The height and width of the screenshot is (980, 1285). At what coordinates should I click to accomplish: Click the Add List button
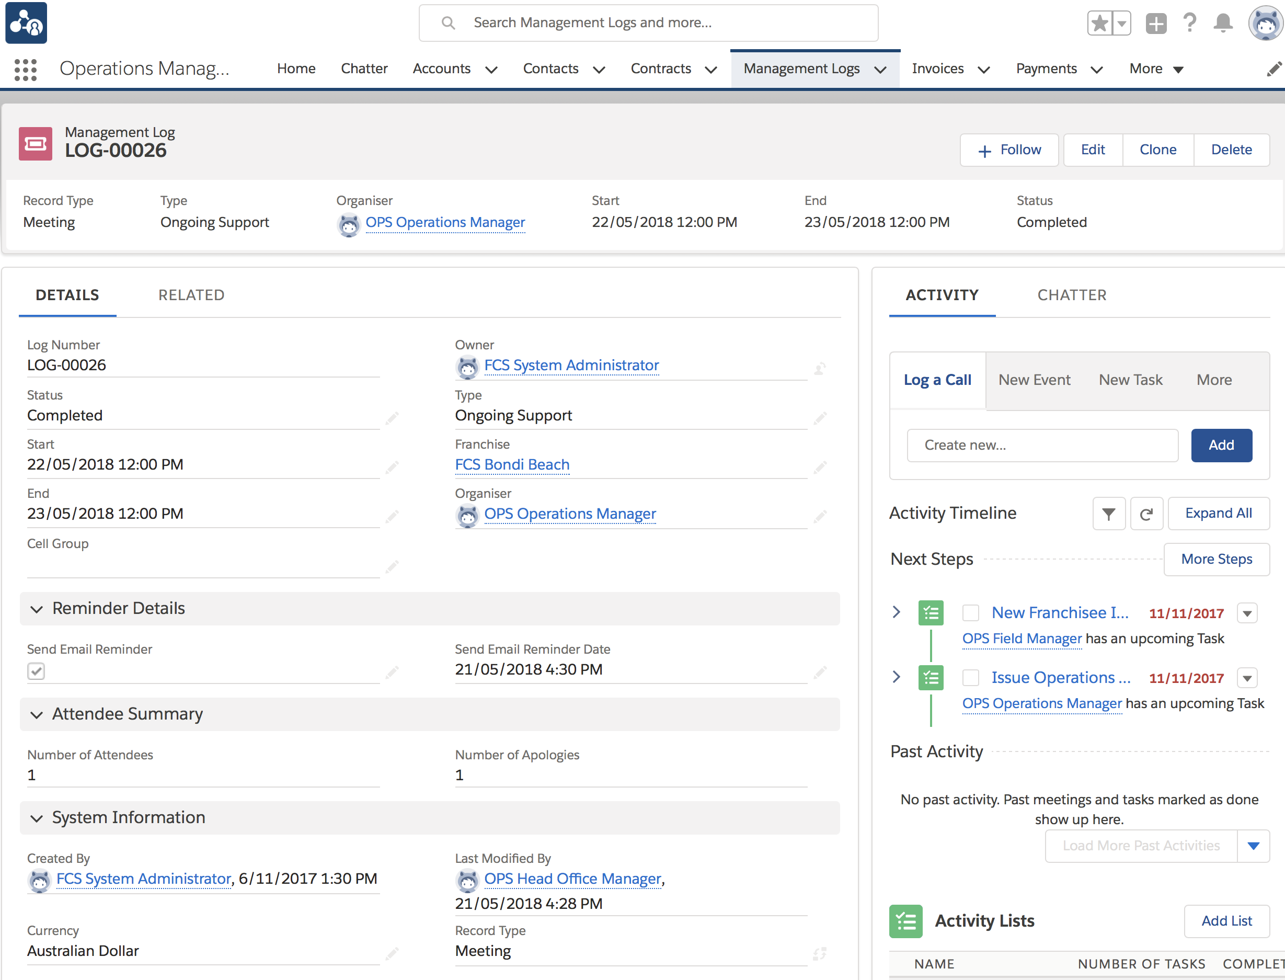coord(1226,921)
